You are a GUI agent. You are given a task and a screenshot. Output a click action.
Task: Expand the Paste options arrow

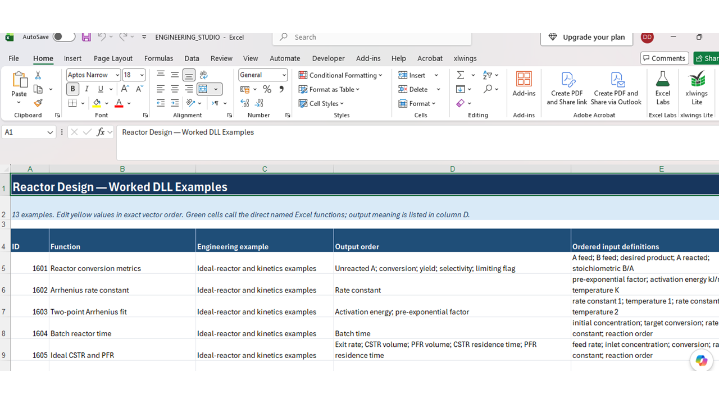pyautogui.click(x=19, y=103)
